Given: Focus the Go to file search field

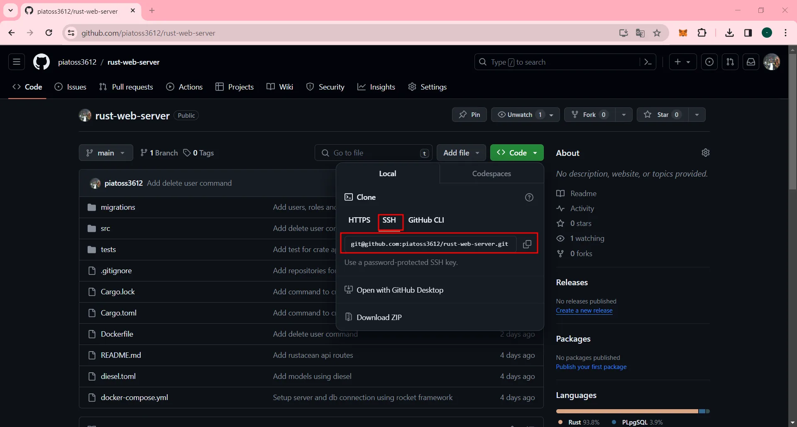Looking at the screenshot, I should tap(374, 153).
